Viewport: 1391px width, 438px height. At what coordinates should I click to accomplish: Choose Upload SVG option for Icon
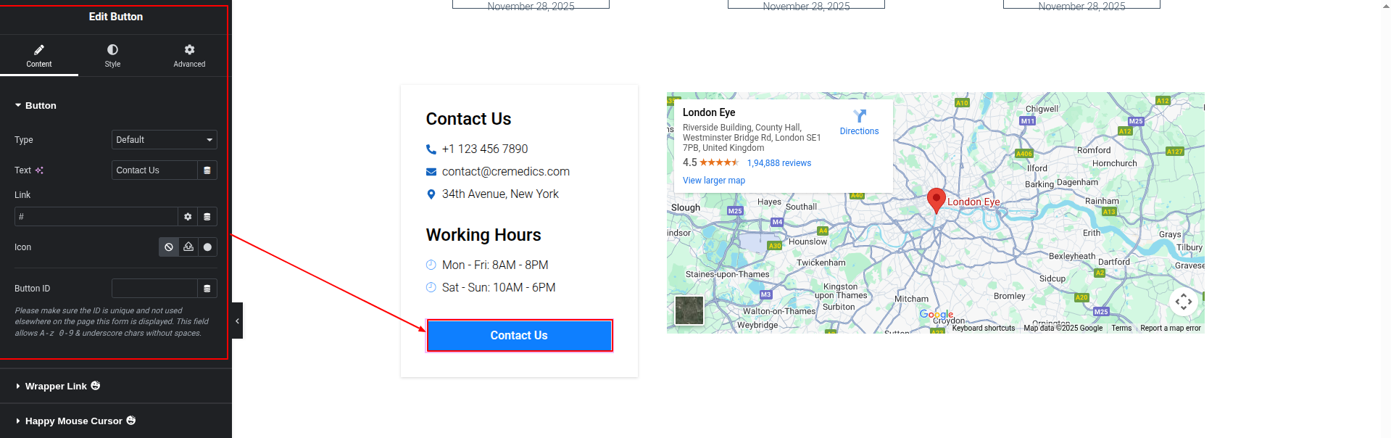[x=188, y=247]
